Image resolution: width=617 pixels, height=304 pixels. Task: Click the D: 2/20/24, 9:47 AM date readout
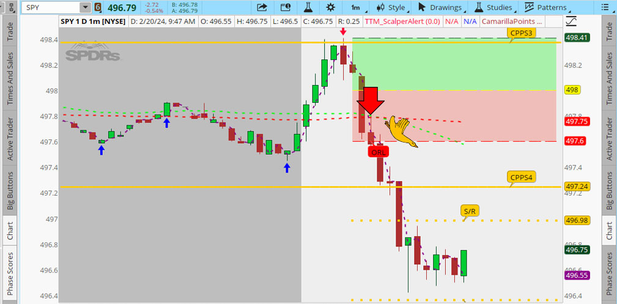pos(163,21)
